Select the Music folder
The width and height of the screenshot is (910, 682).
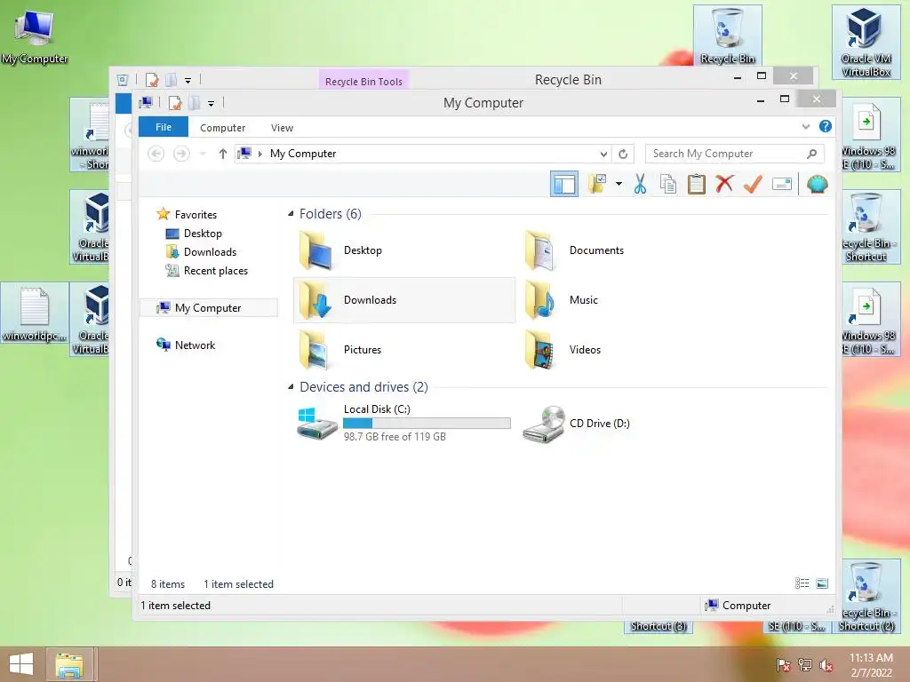pyautogui.click(x=629, y=300)
